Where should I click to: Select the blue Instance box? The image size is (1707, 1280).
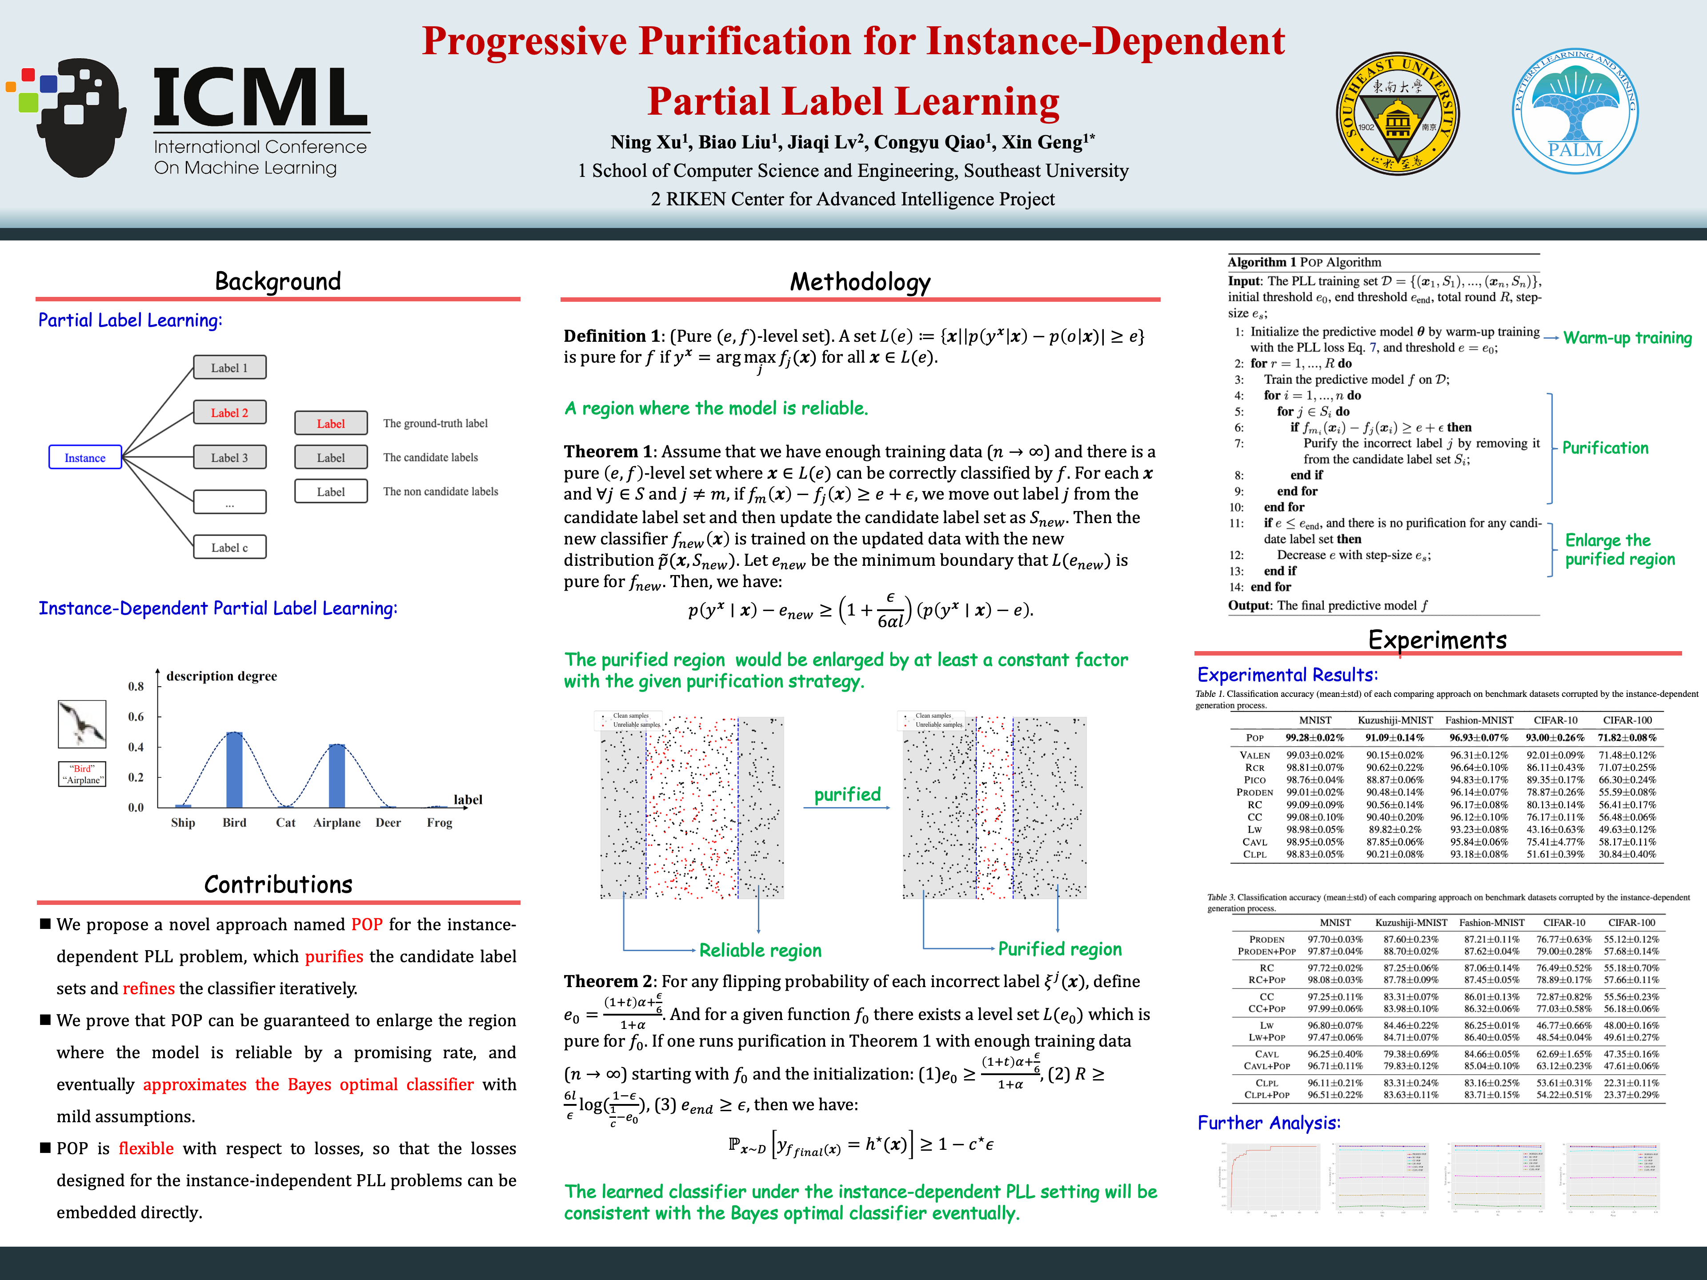pyautogui.click(x=85, y=457)
